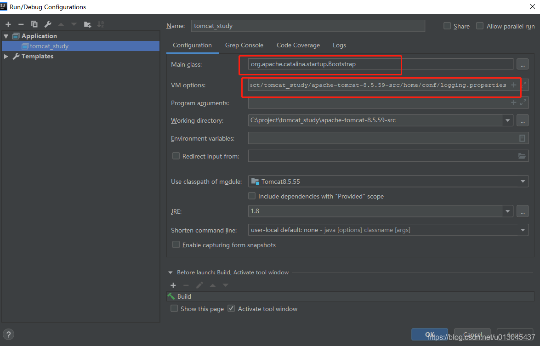Toggle Allow parallel run checkbox
The width and height of the screenshot is (540, 346).
pyautogui.click(x=480, y=26)
